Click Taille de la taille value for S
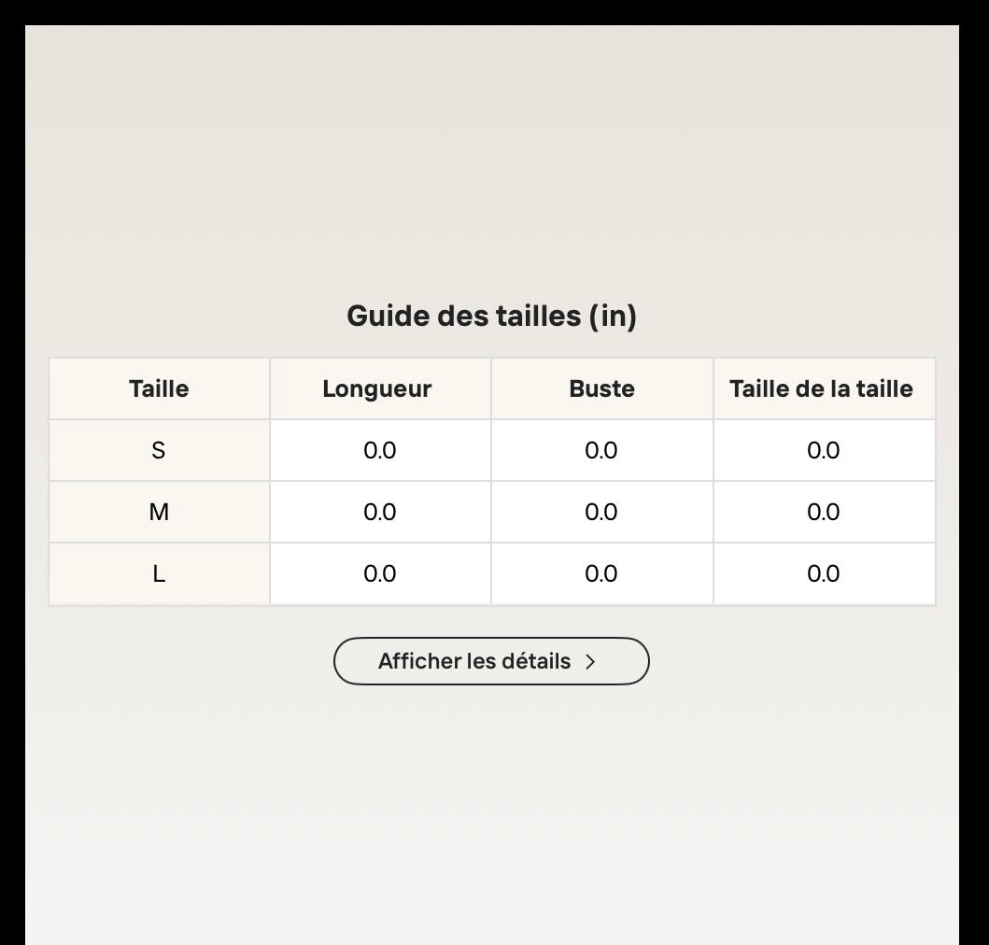Image resolution: width=989 pixels, height=945 pixels. [825, 450]
